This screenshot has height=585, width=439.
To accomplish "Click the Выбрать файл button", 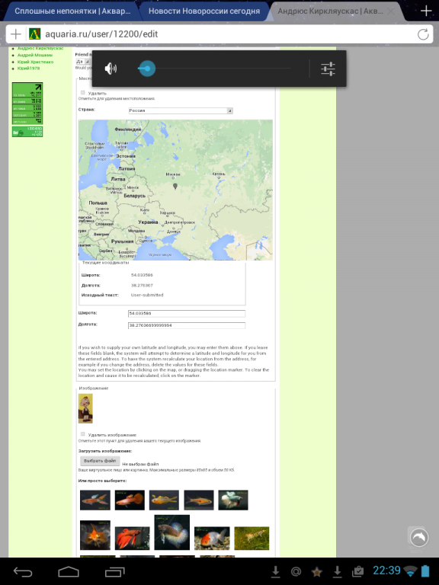I will pyautogui.click(x=100, y=461).
